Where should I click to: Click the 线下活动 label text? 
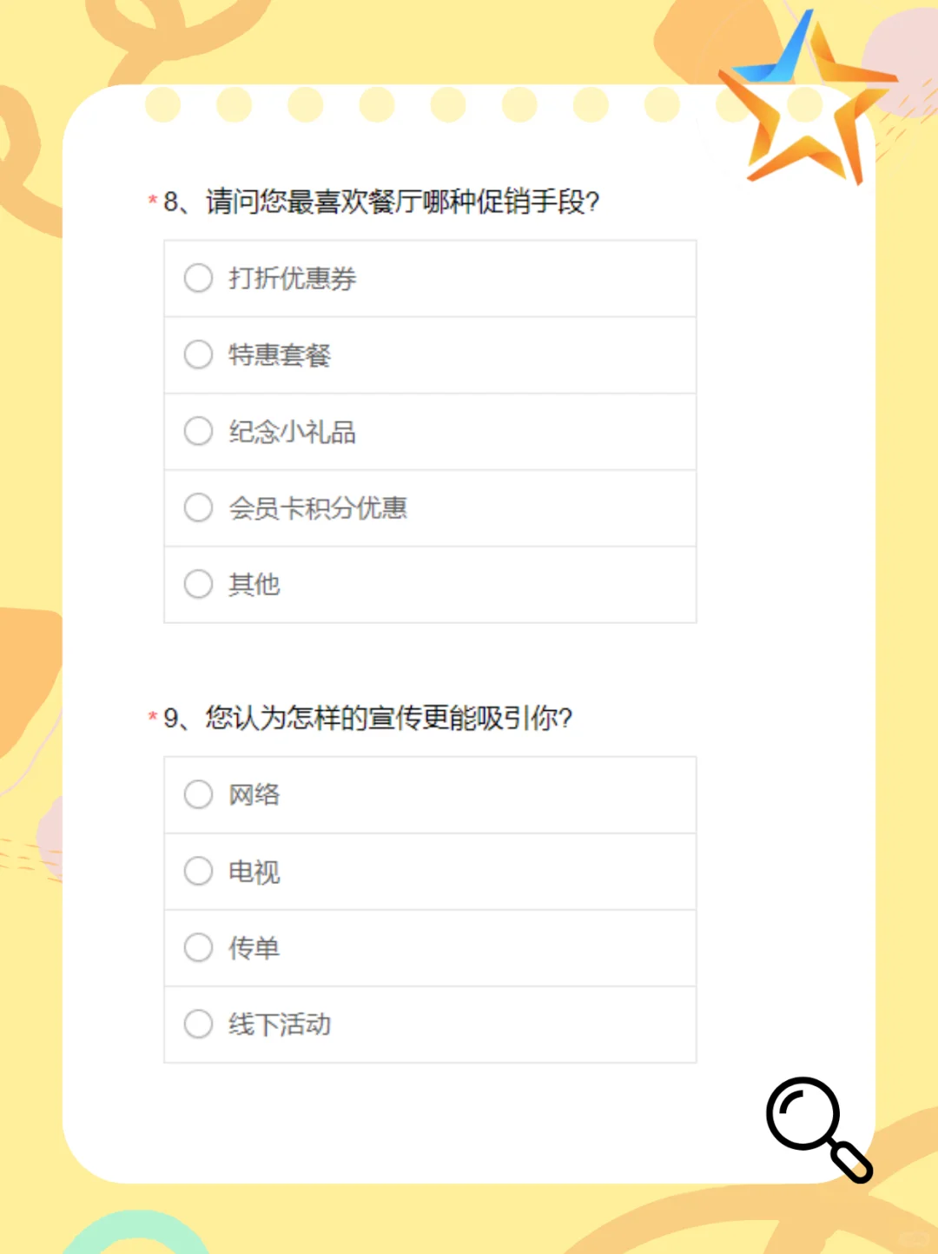tap(280, 1025)
